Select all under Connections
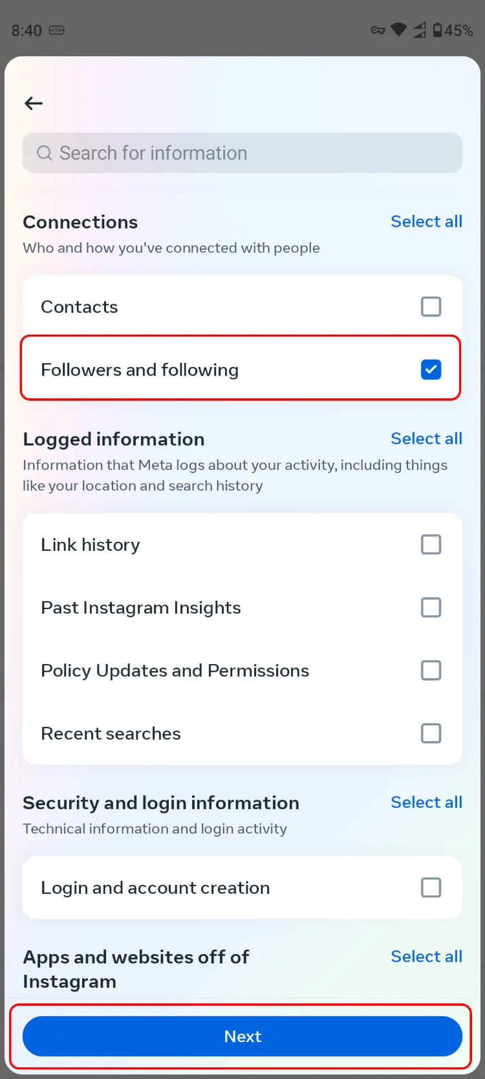This screenshot has height=1079, width=485. tap(426, 221)
